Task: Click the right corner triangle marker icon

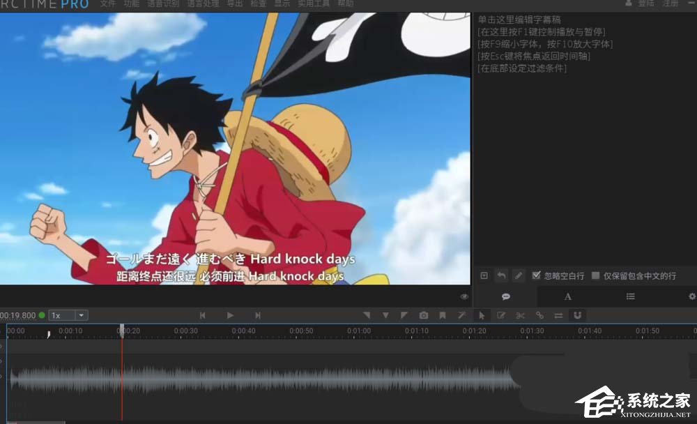Action: [x=404, y=315]
